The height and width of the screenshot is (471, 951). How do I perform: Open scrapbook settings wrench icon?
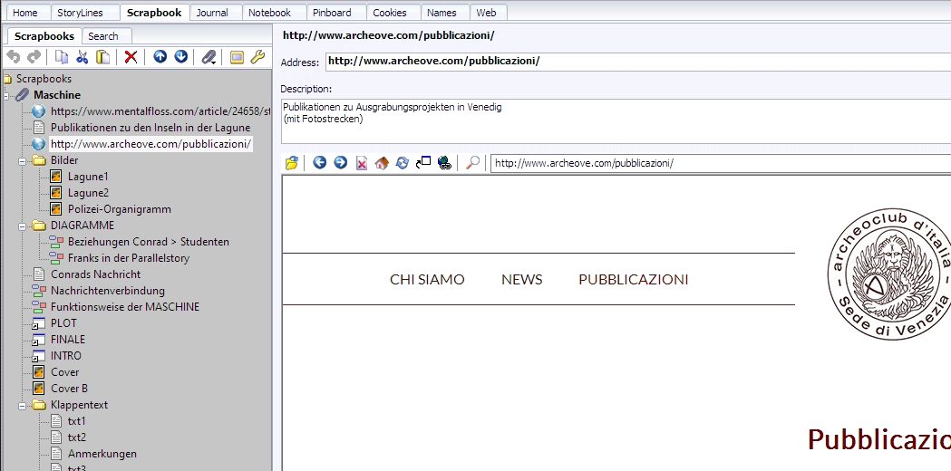(x=257, y=57)
